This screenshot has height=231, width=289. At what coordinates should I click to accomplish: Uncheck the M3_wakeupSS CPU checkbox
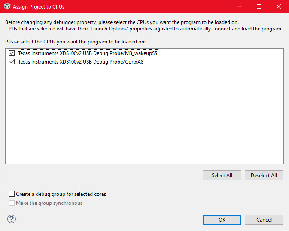(12, 54)
